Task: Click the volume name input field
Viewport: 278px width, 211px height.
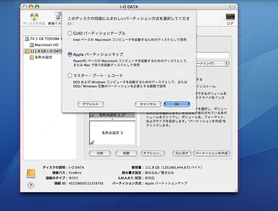Action: pos(212,55)
